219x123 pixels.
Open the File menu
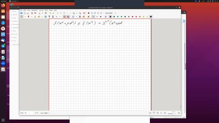click(21, 10)
